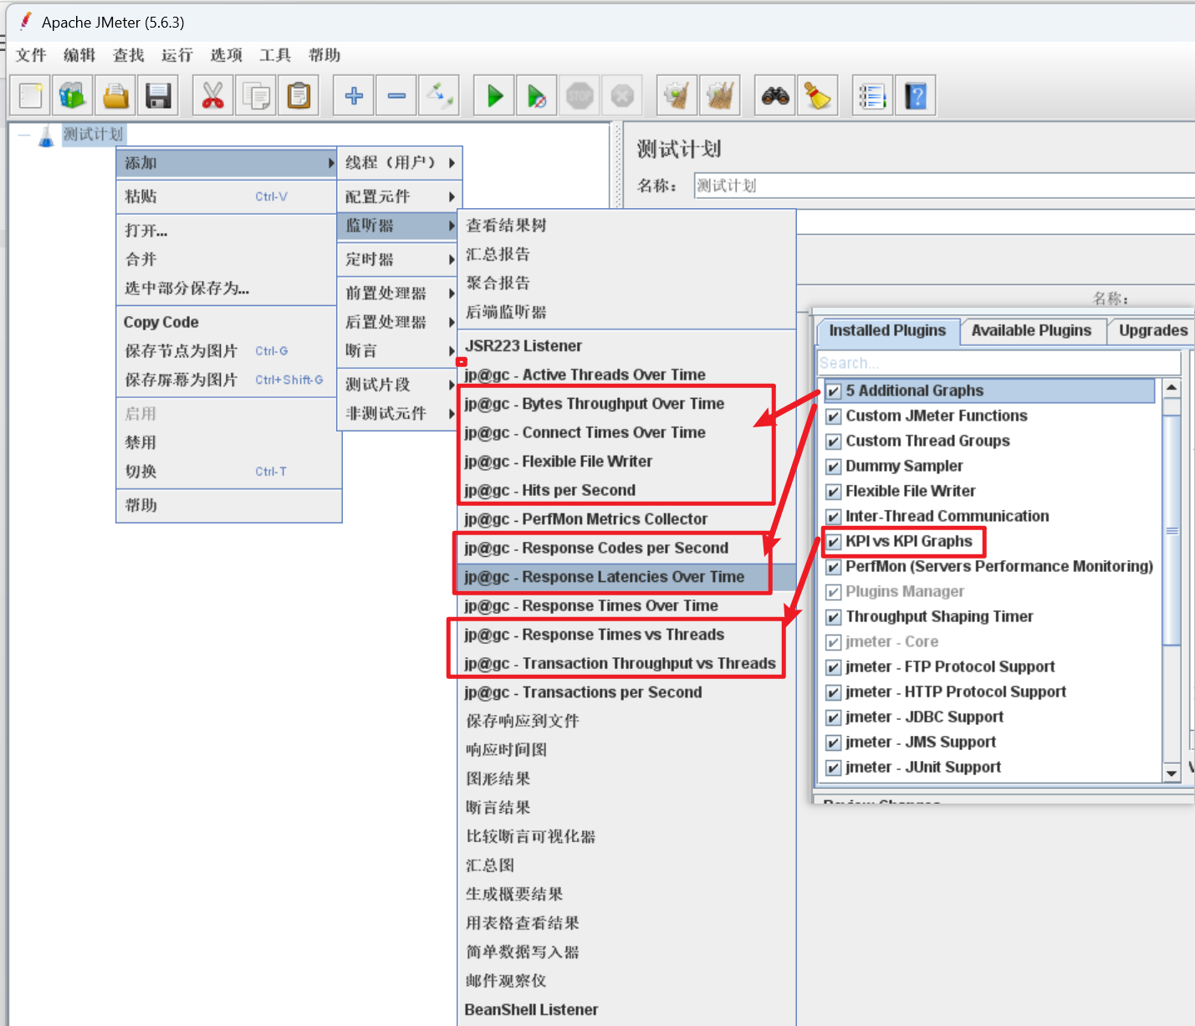Expand all with the plus icon

(354, 96)
